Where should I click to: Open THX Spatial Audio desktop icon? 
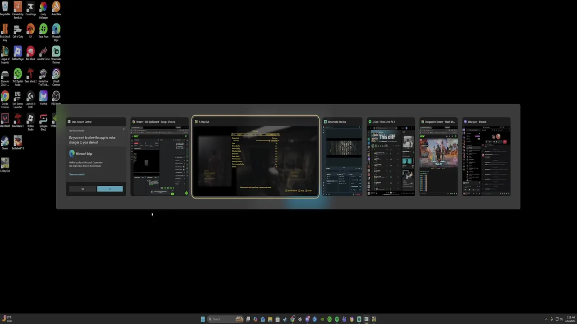click(x=18, y=77)
